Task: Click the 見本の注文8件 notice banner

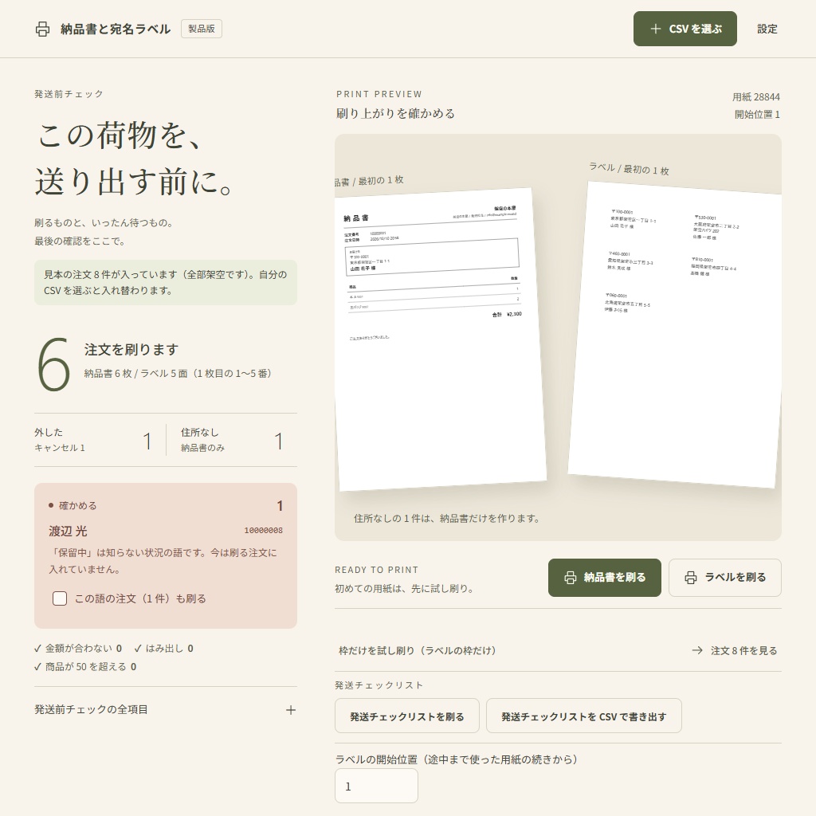Action: [166, 283]
